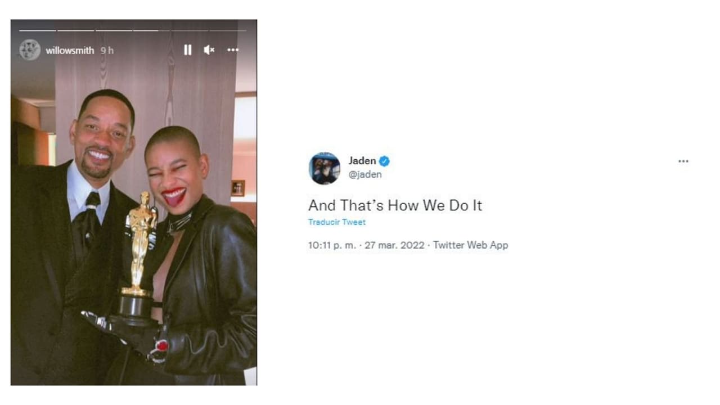Jump to second story progress segment
This screenshot has width=720, height=405.
click(76, 30)
